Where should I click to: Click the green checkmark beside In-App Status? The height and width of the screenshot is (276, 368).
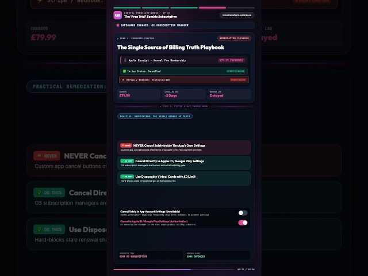point(124,71)
